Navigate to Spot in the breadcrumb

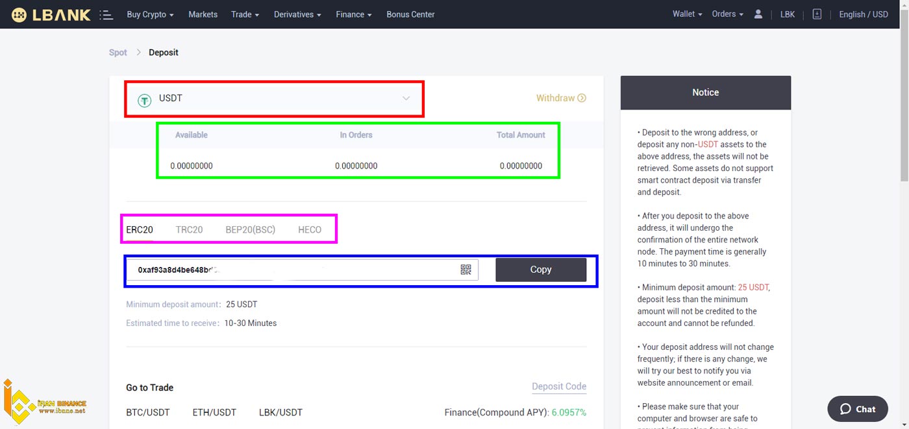pyautogui.click(x=118, y=52)
